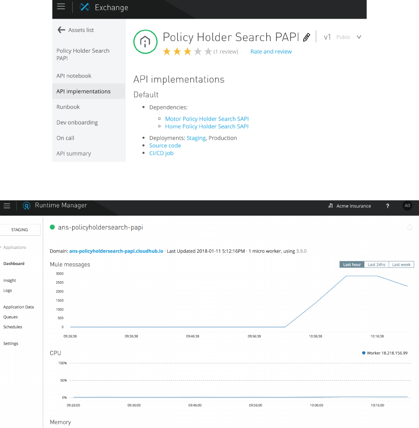Click the pencil edit icon beside title

(306, 38)
